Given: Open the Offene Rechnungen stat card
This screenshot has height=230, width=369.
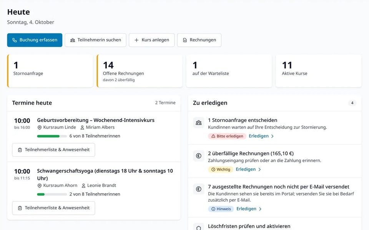Looking at the screenshot, I should [x=140, y=71].
